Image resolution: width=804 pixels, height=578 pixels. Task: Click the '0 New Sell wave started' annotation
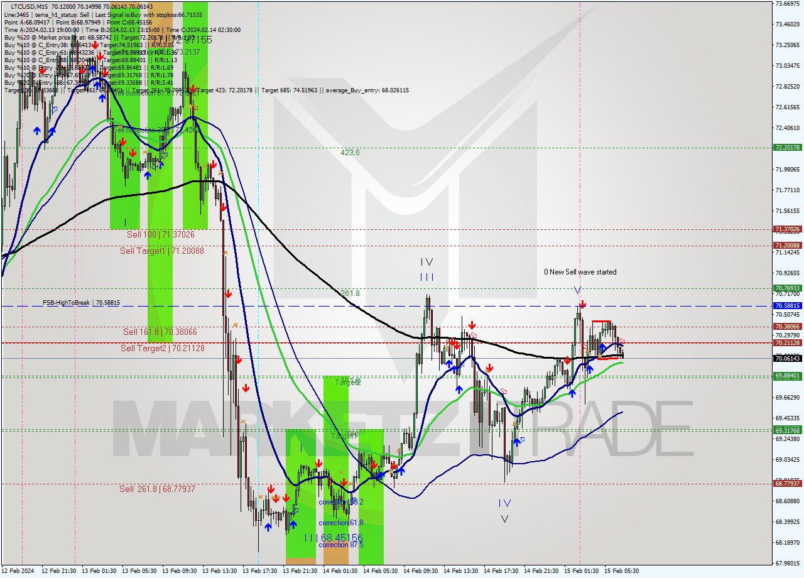580,272
